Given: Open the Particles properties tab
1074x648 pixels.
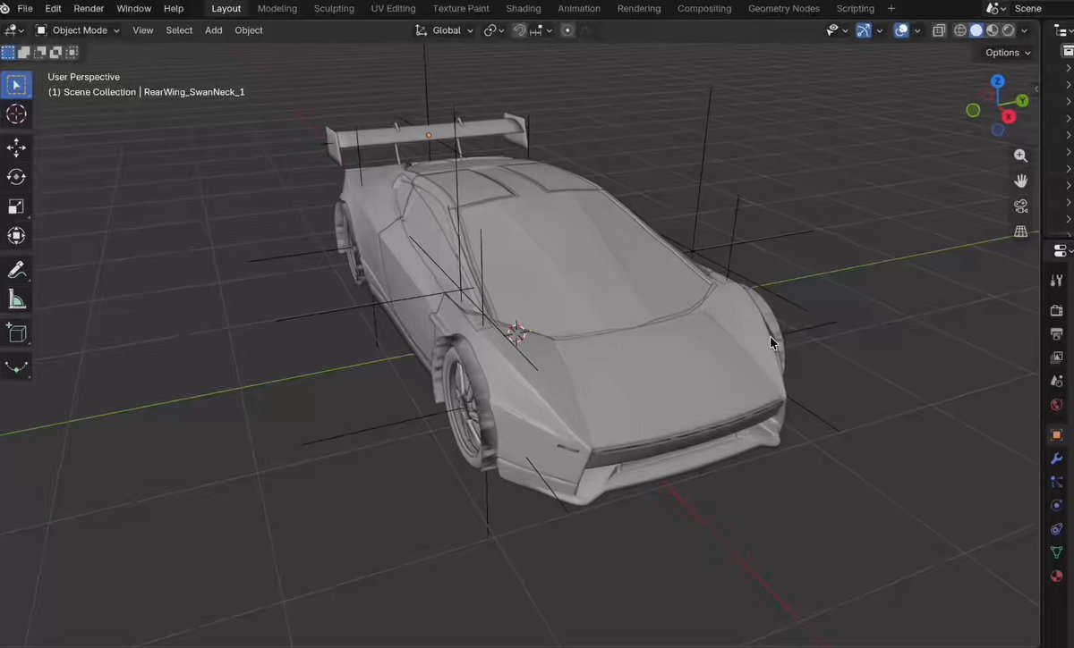Looking at the screenshot, I should coord(1057,482).
